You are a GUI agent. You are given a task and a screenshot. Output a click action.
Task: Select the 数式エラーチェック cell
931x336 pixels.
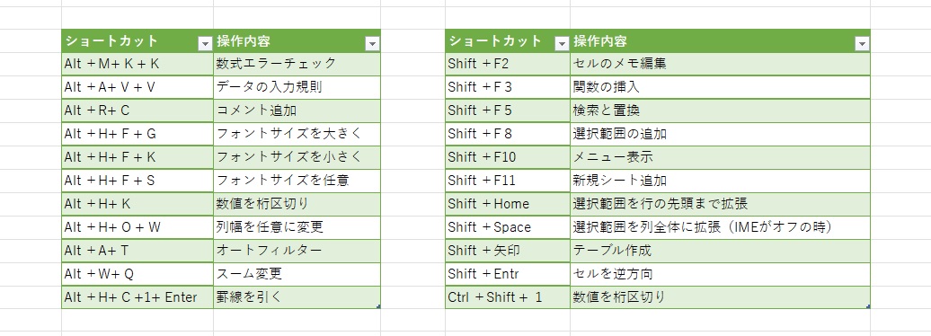(297, 64)
